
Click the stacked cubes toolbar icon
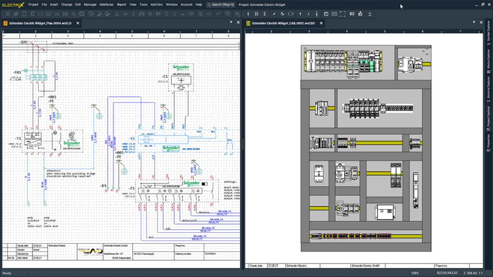pos(16,14)
